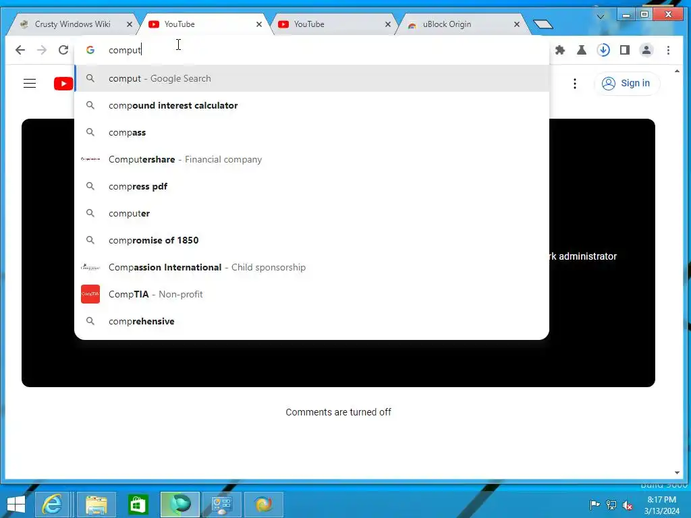Click the CompTIA red logo
Viewport: 691px width, 518px height.
[x=90, y=294]
